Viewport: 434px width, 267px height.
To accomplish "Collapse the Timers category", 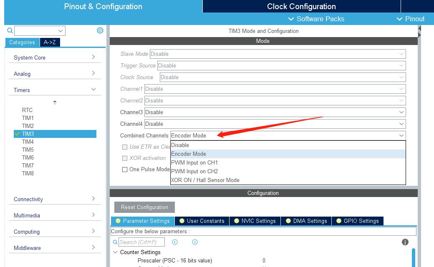I will coord(55,90).
